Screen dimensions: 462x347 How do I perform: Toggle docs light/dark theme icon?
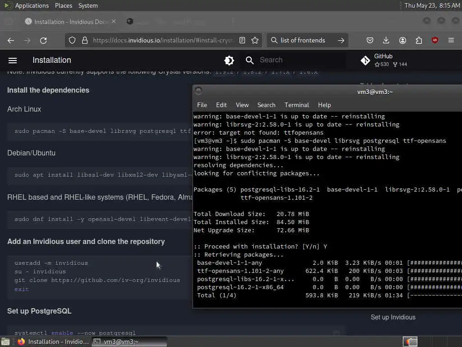click(x=229, y=60)
